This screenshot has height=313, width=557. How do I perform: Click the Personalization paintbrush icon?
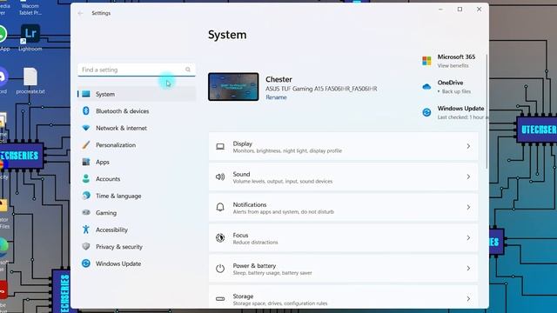pos(86,145)
